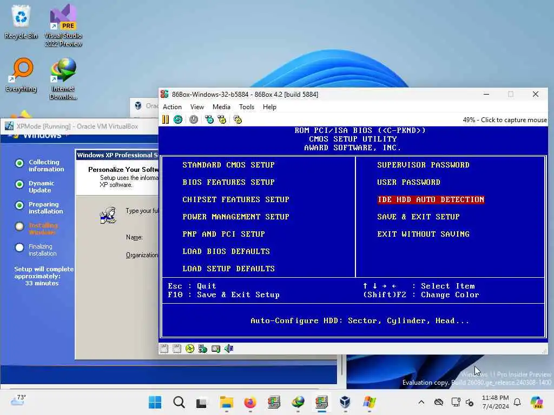Select EXIT WITHOUT SAVING entry
Image resolution: width=554 pixels, height=415 pixels.
pos(423,234)
